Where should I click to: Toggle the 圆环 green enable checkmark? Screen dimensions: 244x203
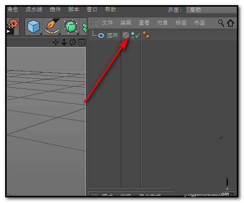click(138, 36)
